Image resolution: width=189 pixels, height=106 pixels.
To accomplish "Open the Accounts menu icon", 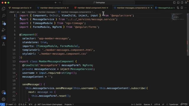I will [x=4, y=92].
